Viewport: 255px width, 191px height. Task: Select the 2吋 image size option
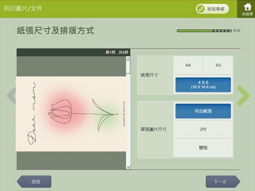pos(203,129)
